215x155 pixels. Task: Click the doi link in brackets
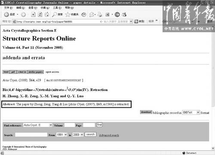[64, 80]
